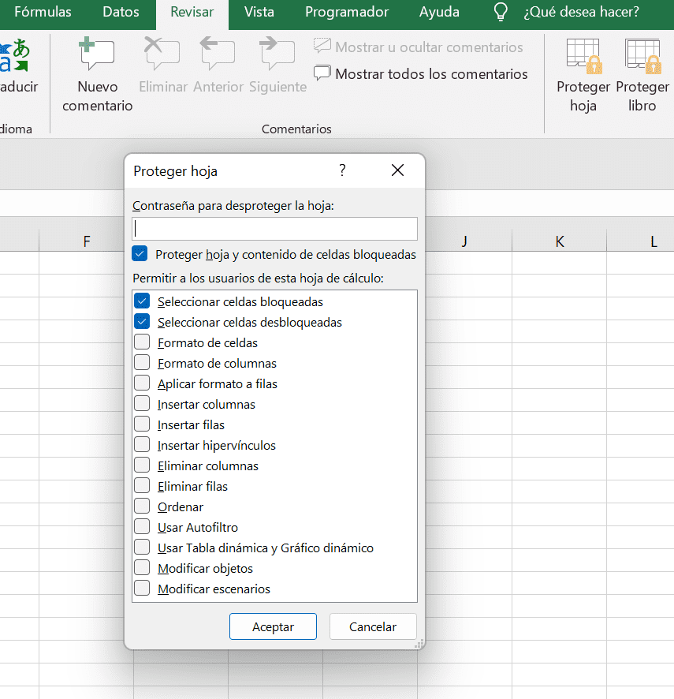Enable the Ordenar permission
The width and height of the screenshot is (674, 699).
coord(143,506)
